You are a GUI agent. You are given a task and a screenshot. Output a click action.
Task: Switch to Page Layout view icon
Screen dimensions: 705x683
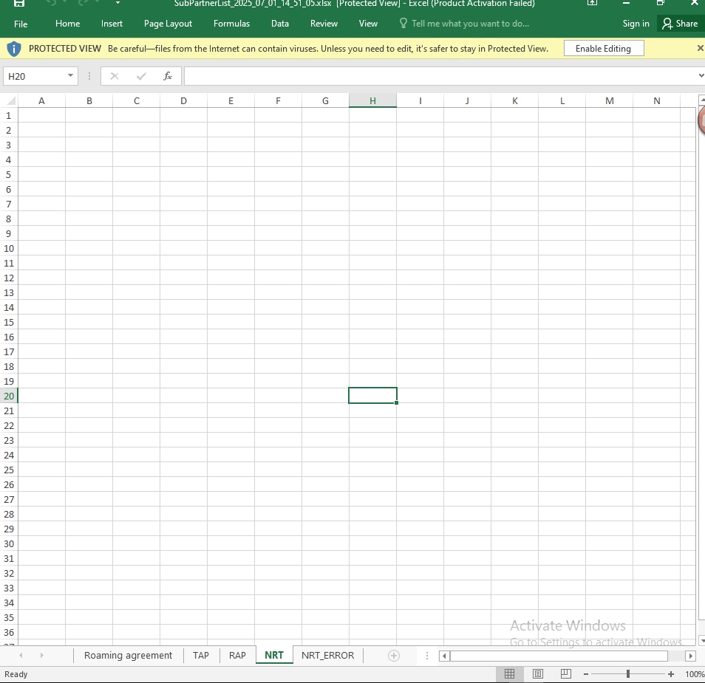538,674
